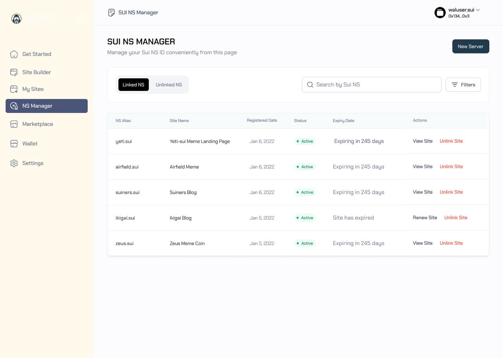
Task: Renew the expired ikigai.sui site
Action: [425, 218]
